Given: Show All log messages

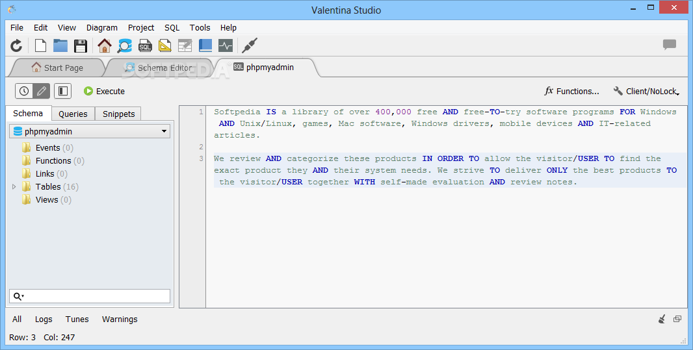Looking at the screenshot, I should [x=17, y=319].
